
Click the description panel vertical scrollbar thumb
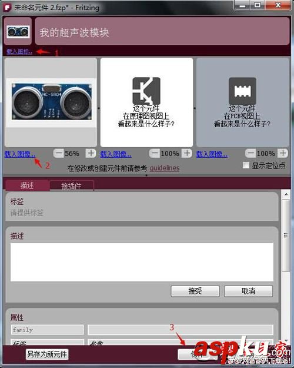286,236
